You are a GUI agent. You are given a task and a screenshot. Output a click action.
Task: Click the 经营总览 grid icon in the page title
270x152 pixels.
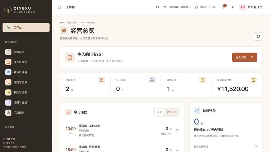click(64, 30)
